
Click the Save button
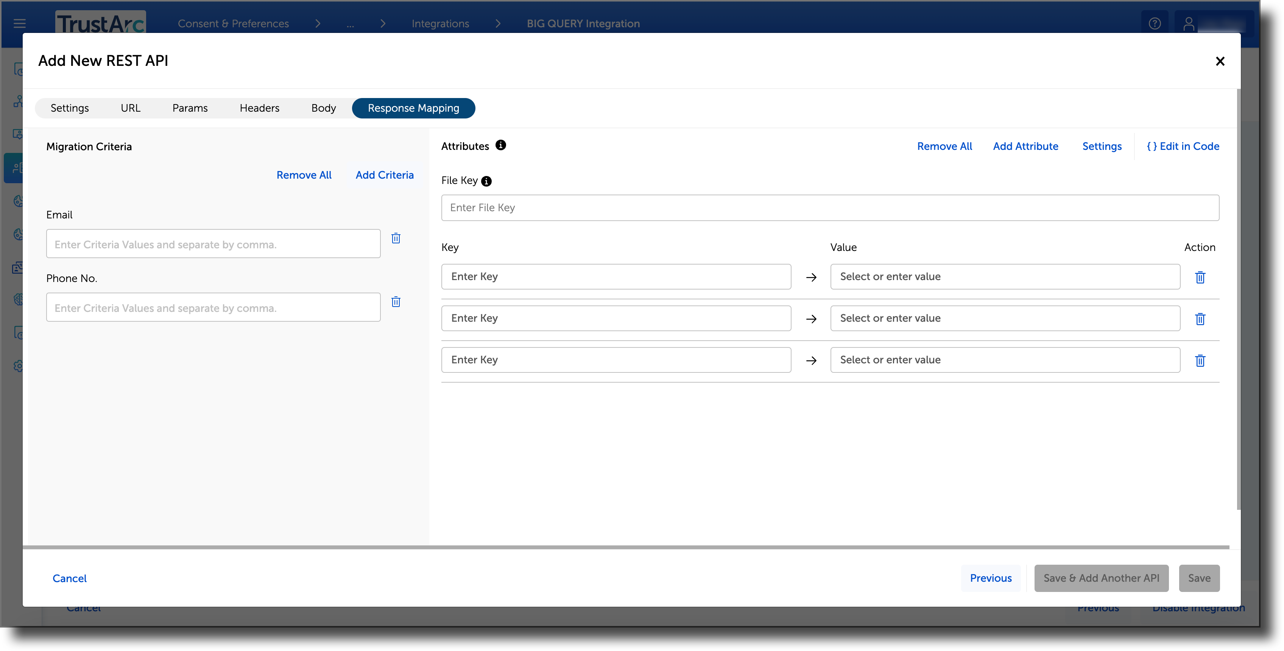(x=1199, y=578)
